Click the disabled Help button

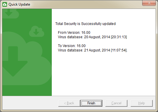click(142, 103)
